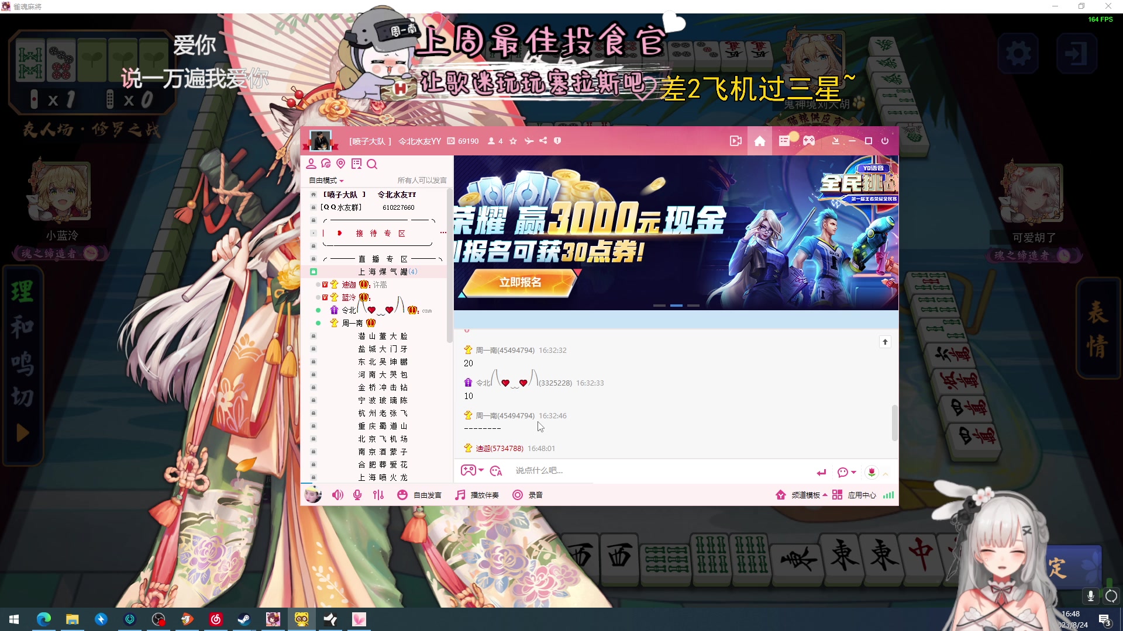Click the signal strength bars icon

point(888,495)
